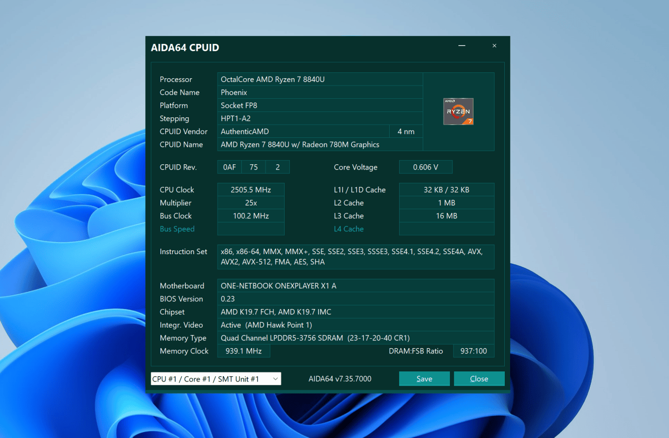Select the "HPT1-A2" stepping value
This screenshot has width=669, height=438.
[320, 118]
